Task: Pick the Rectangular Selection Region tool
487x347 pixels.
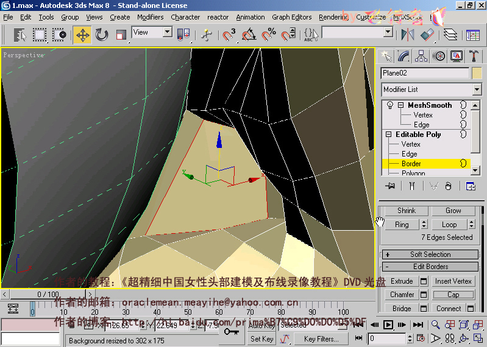Action: 39,35
